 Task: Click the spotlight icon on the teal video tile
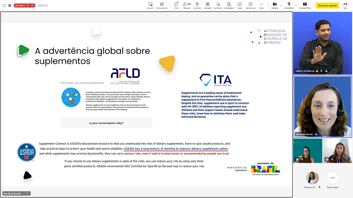[297, 159]
